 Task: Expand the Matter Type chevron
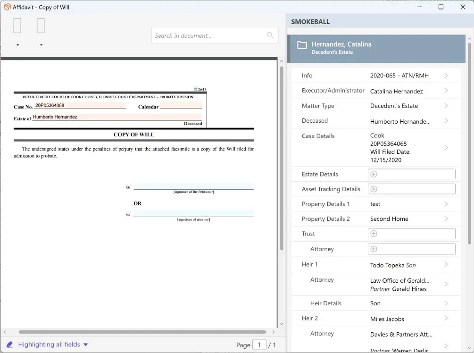[446, 106]
